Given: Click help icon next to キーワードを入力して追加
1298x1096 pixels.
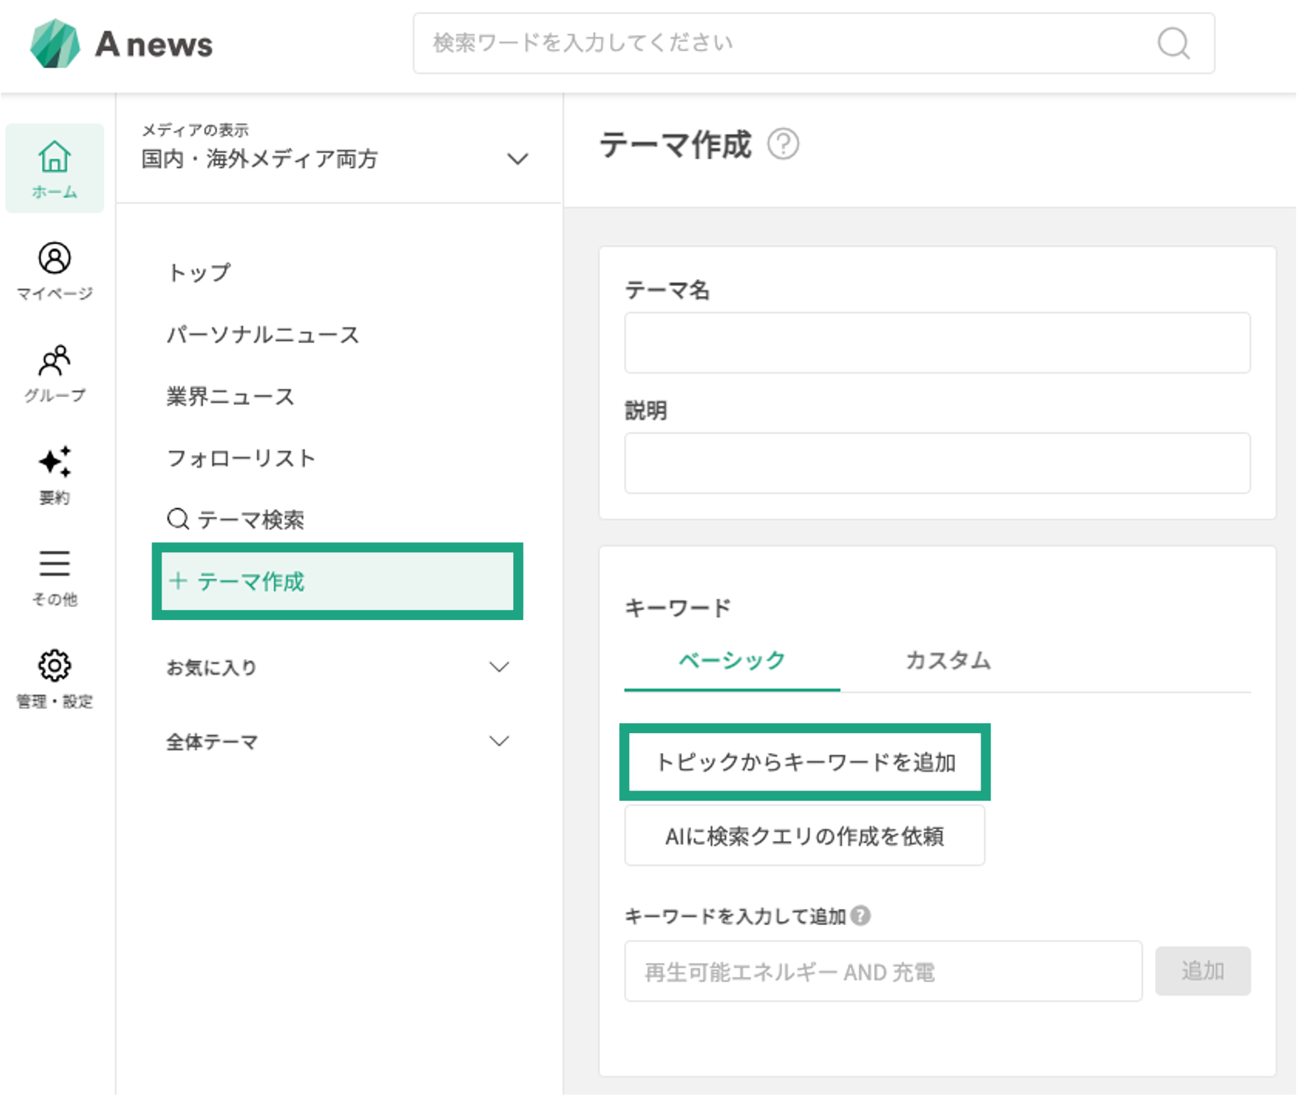Looking at the screenshot, I should [860, 915].
